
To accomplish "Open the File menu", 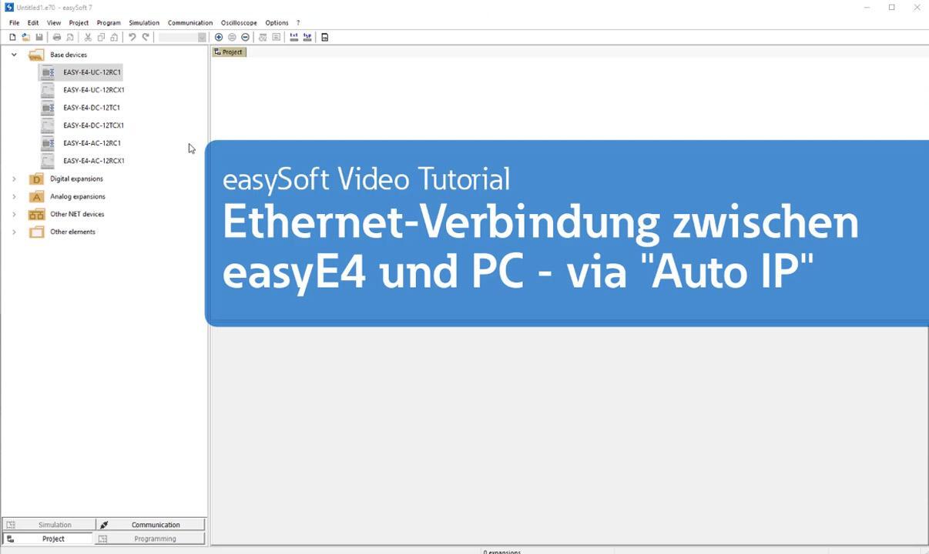I will click(x=14, y=23).
